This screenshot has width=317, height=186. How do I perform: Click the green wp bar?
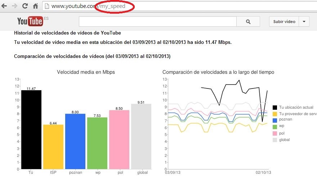[97, 143]
